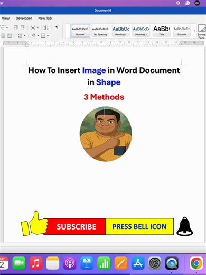The width and height of the screenshot is (206, 275).
Task: Select the circular cartoon man picture
Action: point(106,134)
